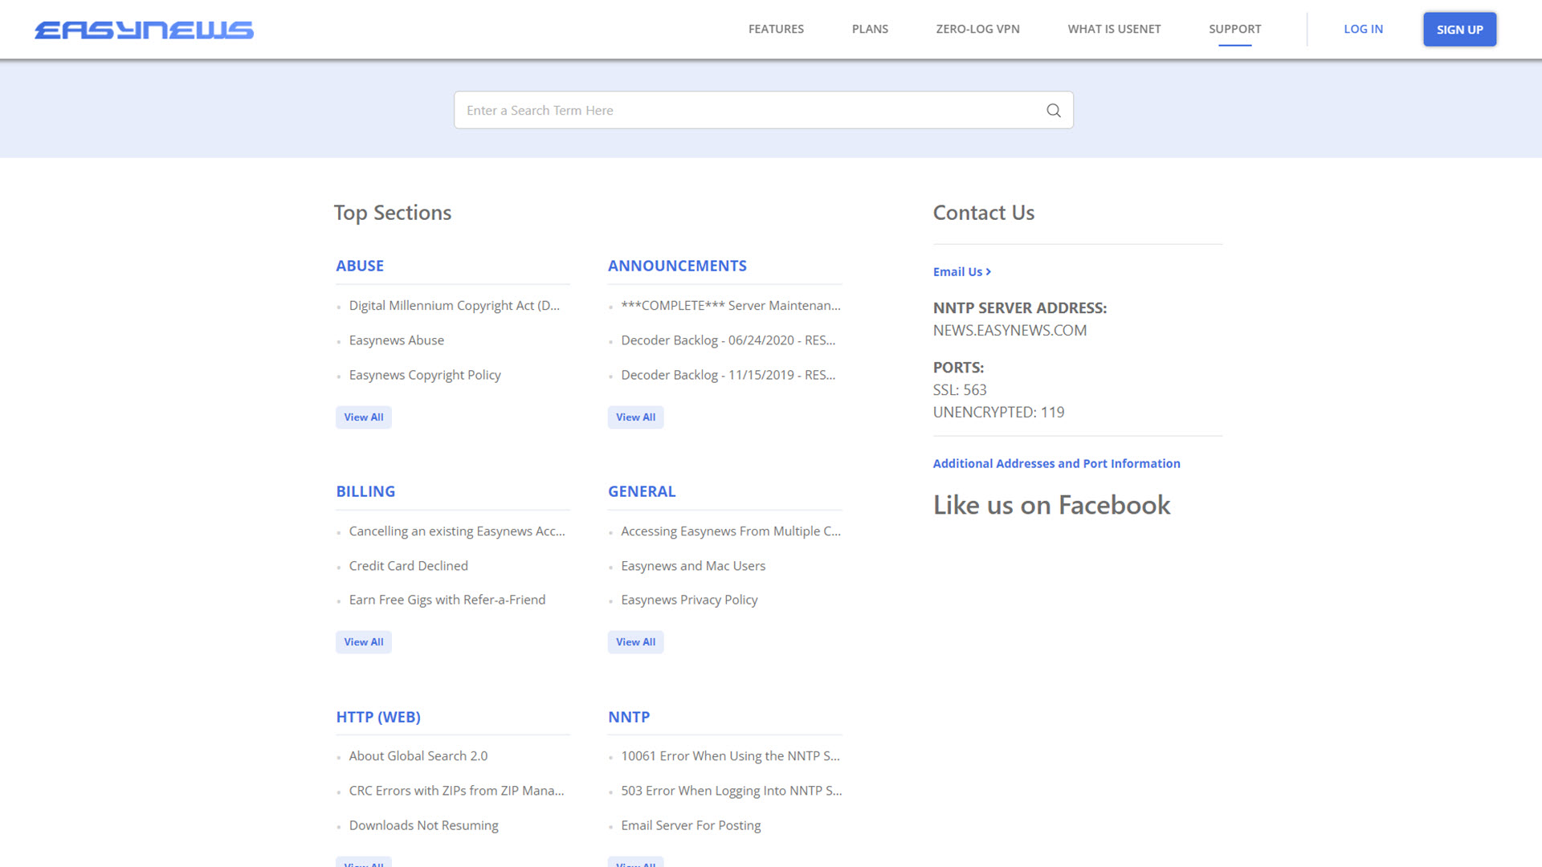Click the Easynews logo
Viewport: 1542px width, 867px height.
(144, 30)
